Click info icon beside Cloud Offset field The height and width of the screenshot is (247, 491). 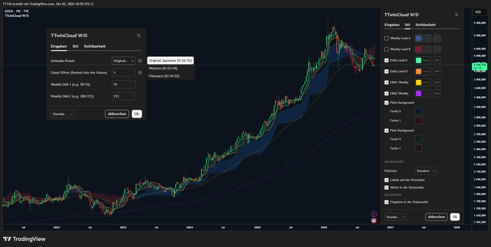[140, 73]
